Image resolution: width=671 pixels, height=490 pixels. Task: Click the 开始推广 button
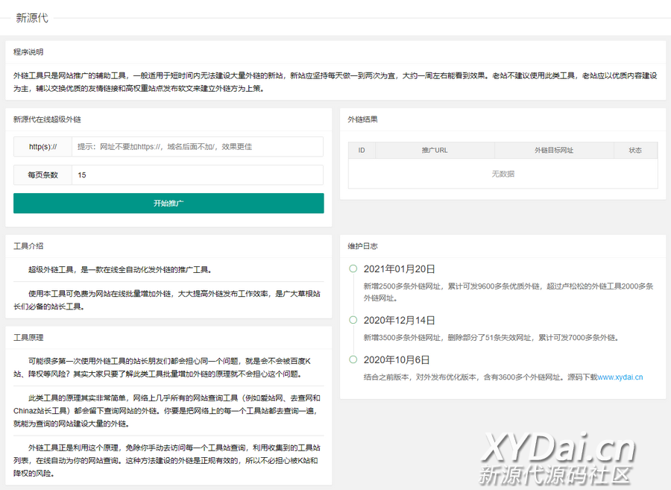pyautogui.click(x=168, y=204)
